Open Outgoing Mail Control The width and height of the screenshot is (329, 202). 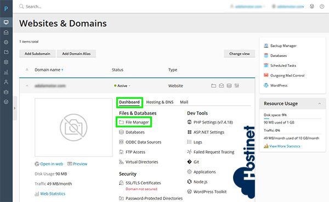tap(284, 75)
